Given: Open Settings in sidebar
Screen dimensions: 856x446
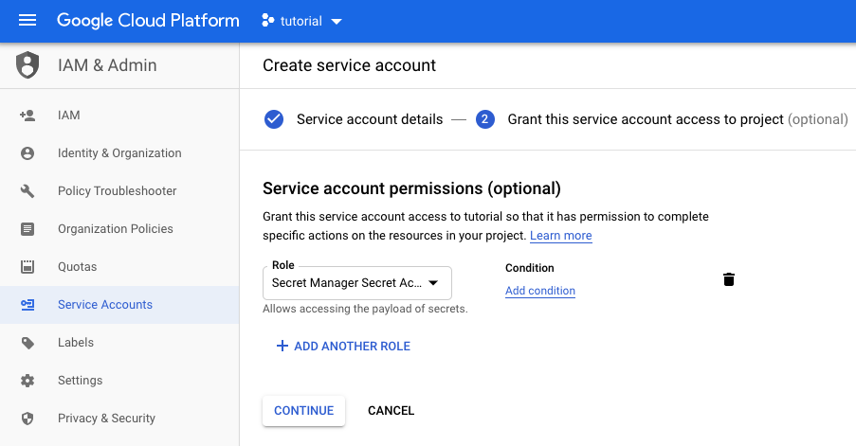Looking at the screenshot, I should 119,381.
